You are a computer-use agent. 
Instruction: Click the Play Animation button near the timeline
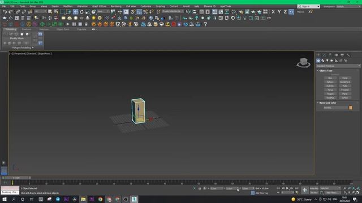287,188
